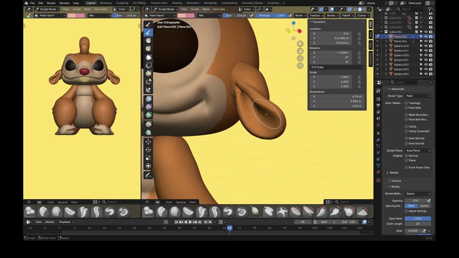Switch to the Shading workspace tab

[x=177, y=3]
